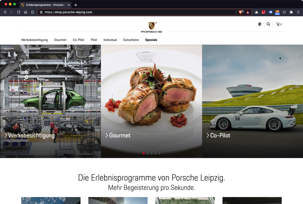Select the third carousel dot
Viewport: 303px width, 204px height.
tap(151, 153)
